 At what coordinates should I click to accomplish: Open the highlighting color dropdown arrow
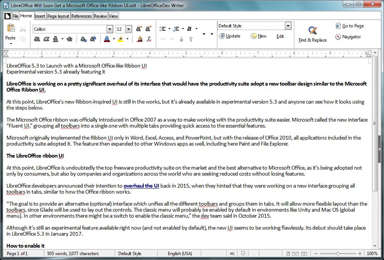pyautogui.click(x=127, y=39)
